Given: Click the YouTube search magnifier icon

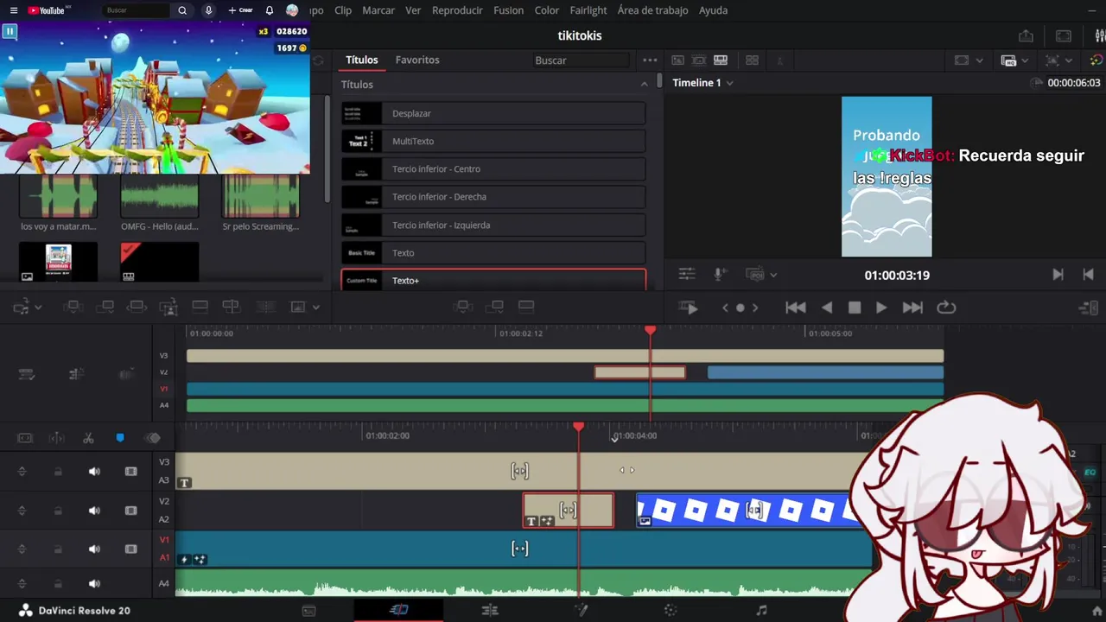Looking at the screenshot, I should pyautogui.click(x=182, y=10).
